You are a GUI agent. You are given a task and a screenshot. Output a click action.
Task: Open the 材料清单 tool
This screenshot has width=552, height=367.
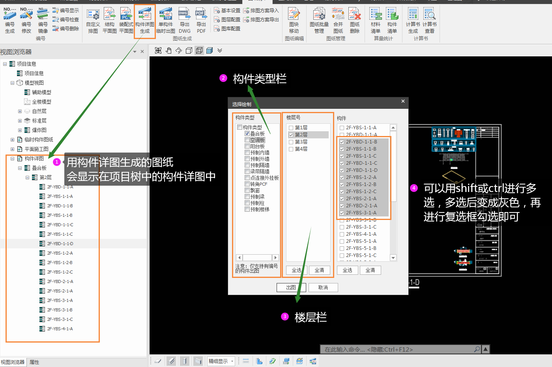tap(375, 20)
